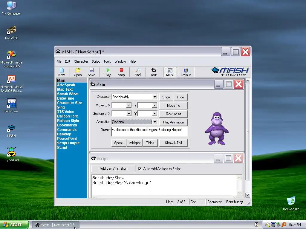The width and height of the screenshot is (306, 229).
Task: Click the Play Animation button
Action: click(x=174, y=122)
